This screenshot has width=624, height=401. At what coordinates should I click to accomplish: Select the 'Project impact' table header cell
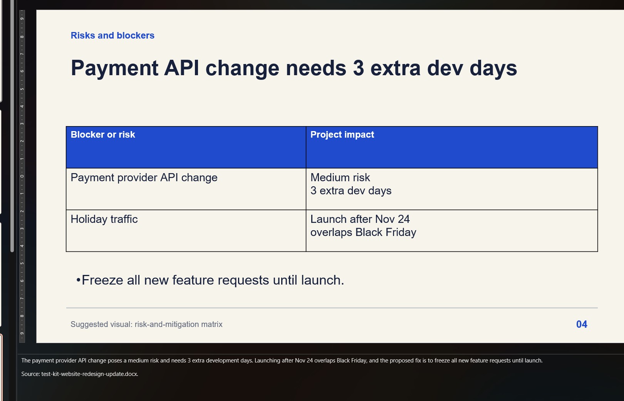(x=452, y=147)
